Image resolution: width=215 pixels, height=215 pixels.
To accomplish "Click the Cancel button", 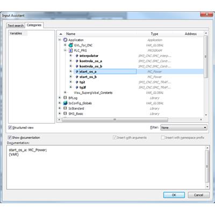I will pyautogui.click(x=198, y=195).
